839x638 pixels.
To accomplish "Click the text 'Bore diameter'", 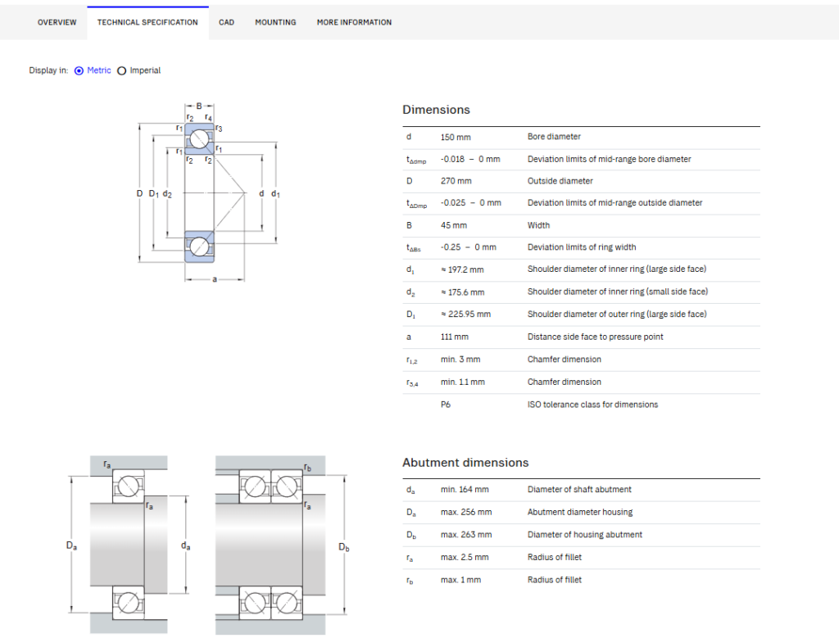I will click(x=554, y=137).
